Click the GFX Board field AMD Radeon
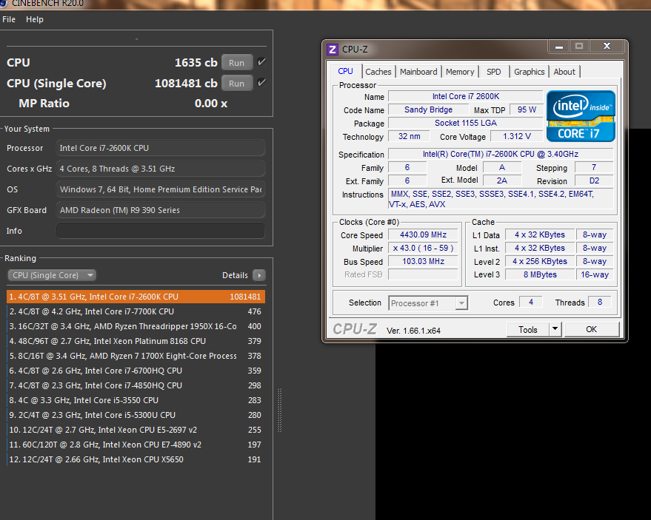 coord(161,210)
